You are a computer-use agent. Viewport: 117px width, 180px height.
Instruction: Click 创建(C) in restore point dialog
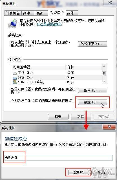[x=78, y=172]
